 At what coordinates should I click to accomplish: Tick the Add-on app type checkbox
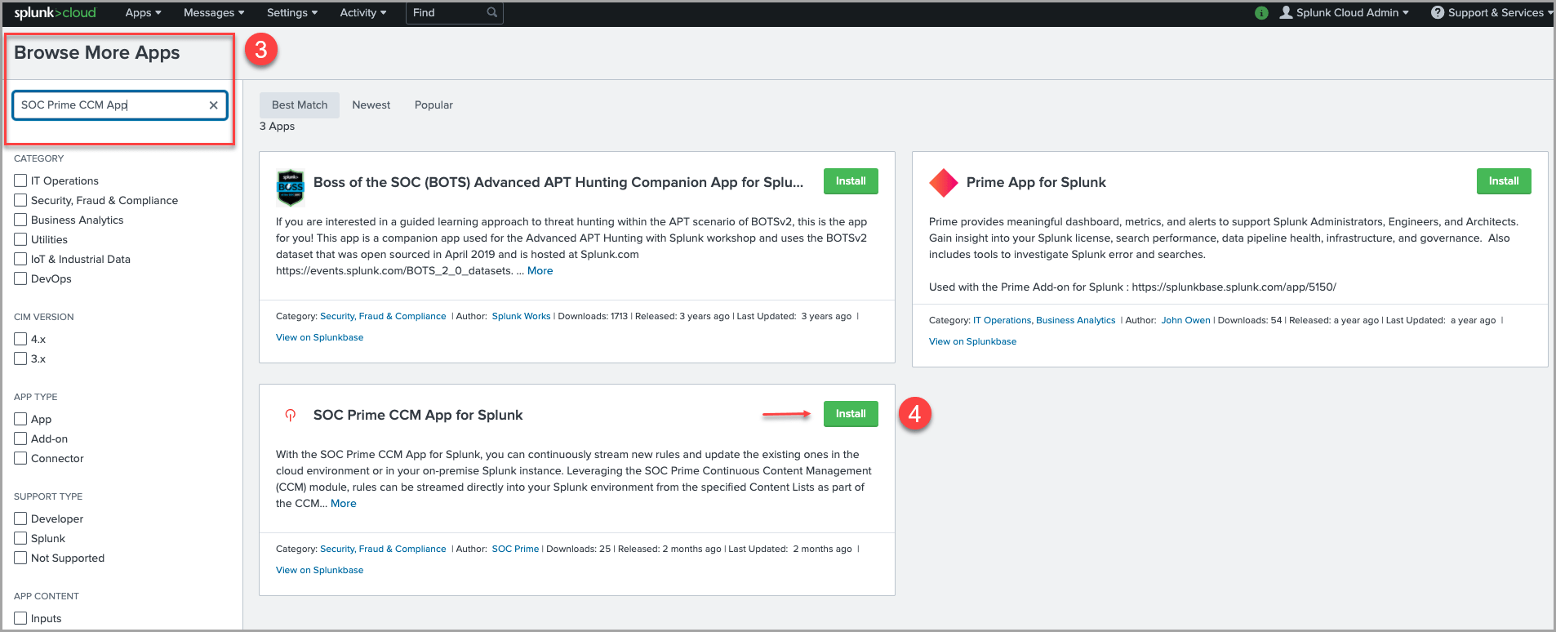[x=20, y=438]
